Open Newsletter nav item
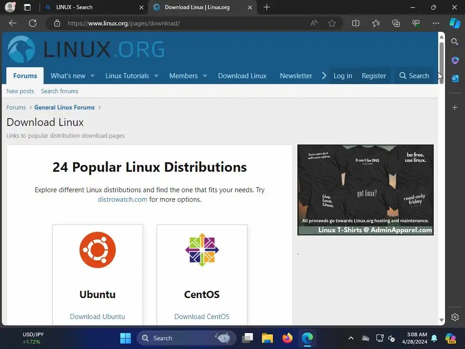 [x=296, y=76]
